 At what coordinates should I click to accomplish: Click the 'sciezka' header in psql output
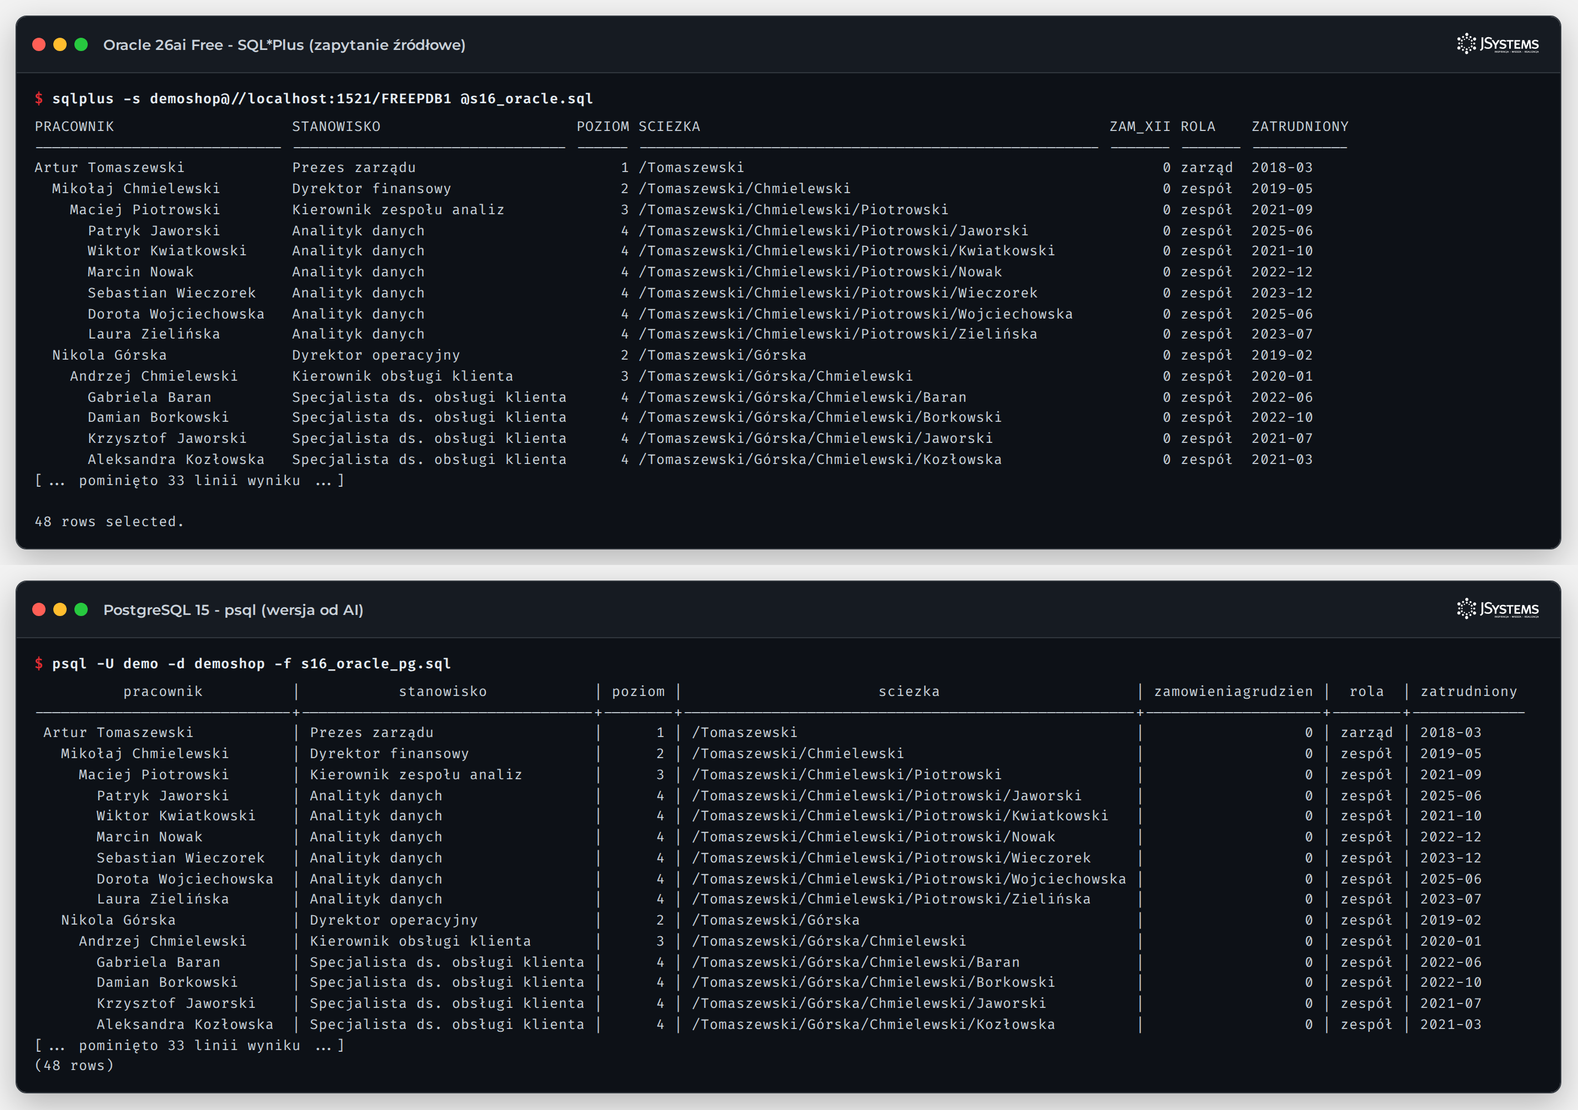pyautogui.click(x=908, y=692)
